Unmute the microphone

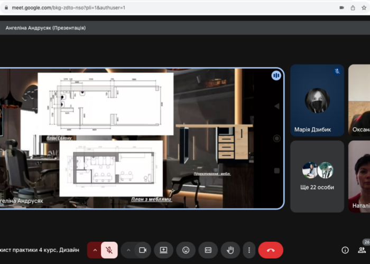pyautogui.click(x=109, y=250)
